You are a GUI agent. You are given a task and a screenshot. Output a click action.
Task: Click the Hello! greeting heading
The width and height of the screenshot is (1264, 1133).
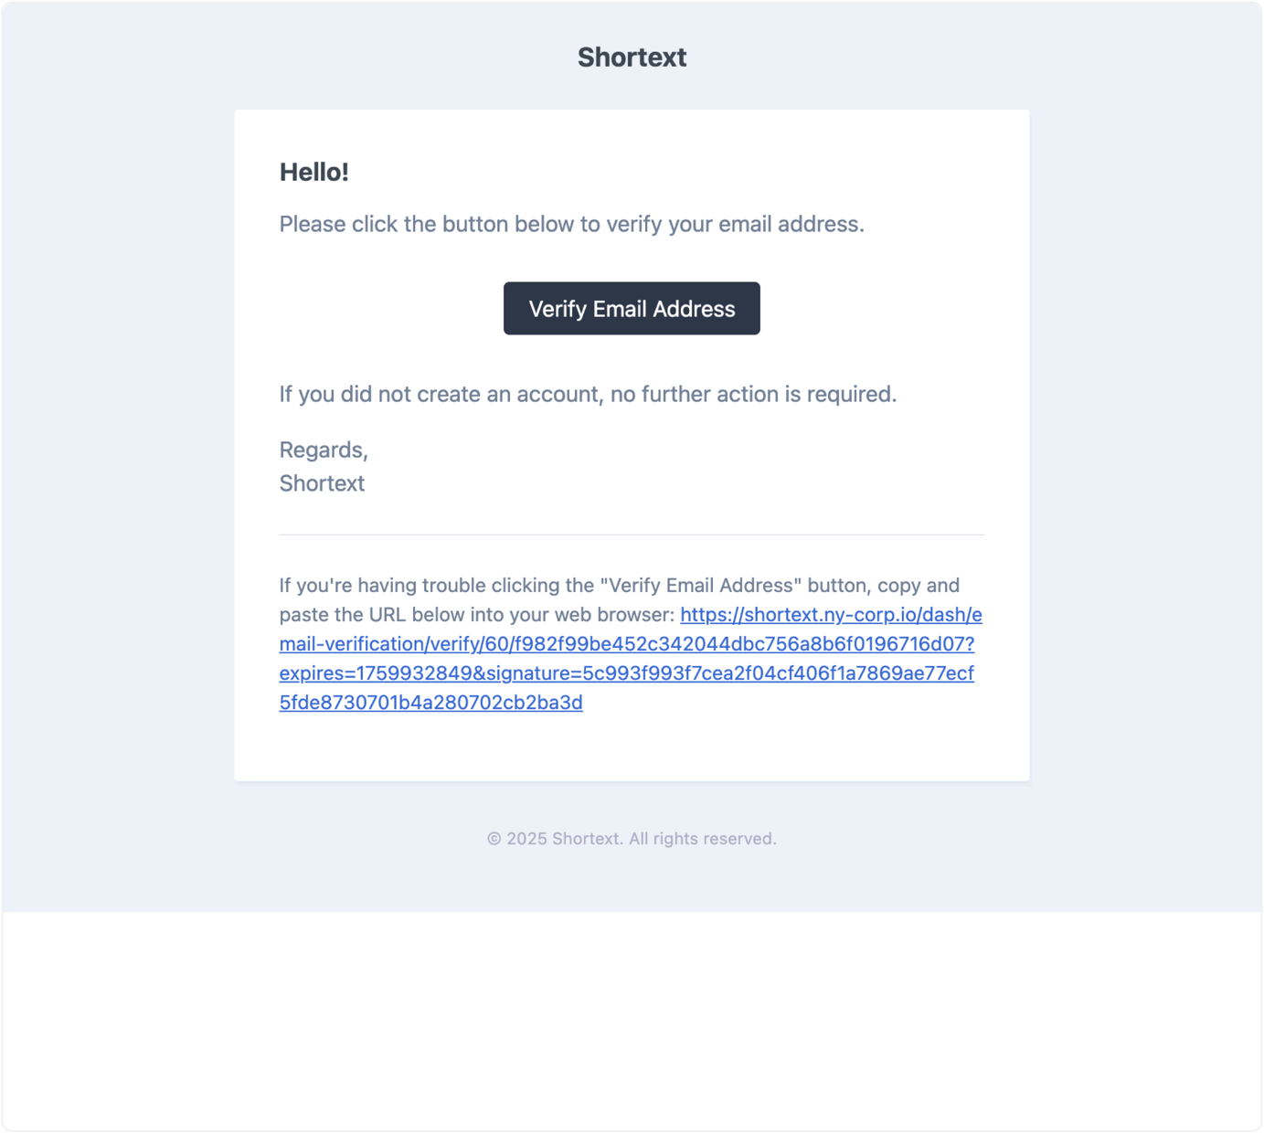[x=314, y=171]
